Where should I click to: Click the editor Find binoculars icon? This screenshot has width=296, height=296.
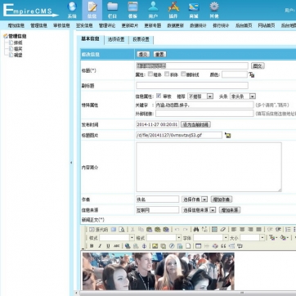coord(195,230)
